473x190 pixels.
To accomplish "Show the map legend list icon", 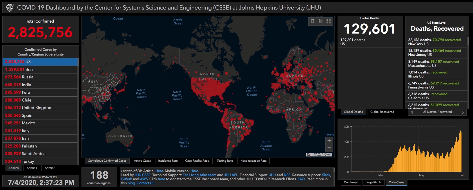I will [320, 21].
